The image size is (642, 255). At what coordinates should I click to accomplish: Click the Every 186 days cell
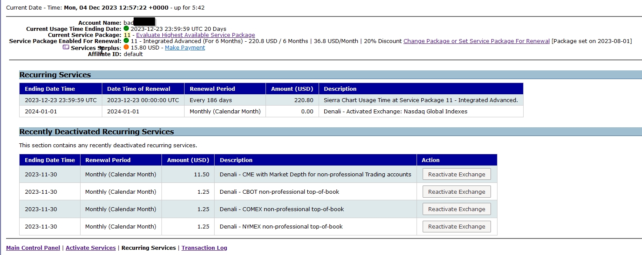click(x=225, y=100)
